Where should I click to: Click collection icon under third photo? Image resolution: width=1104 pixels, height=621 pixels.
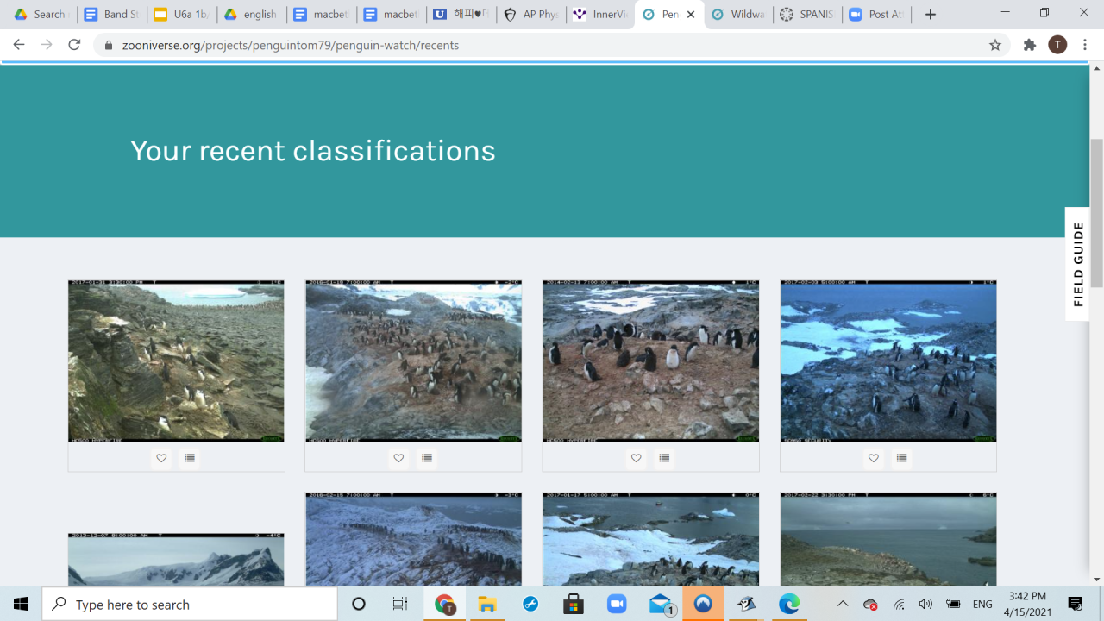click(x=664, y=458)
